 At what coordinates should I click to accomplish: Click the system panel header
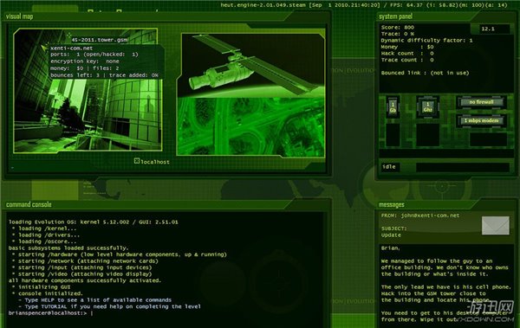(396, 16)
